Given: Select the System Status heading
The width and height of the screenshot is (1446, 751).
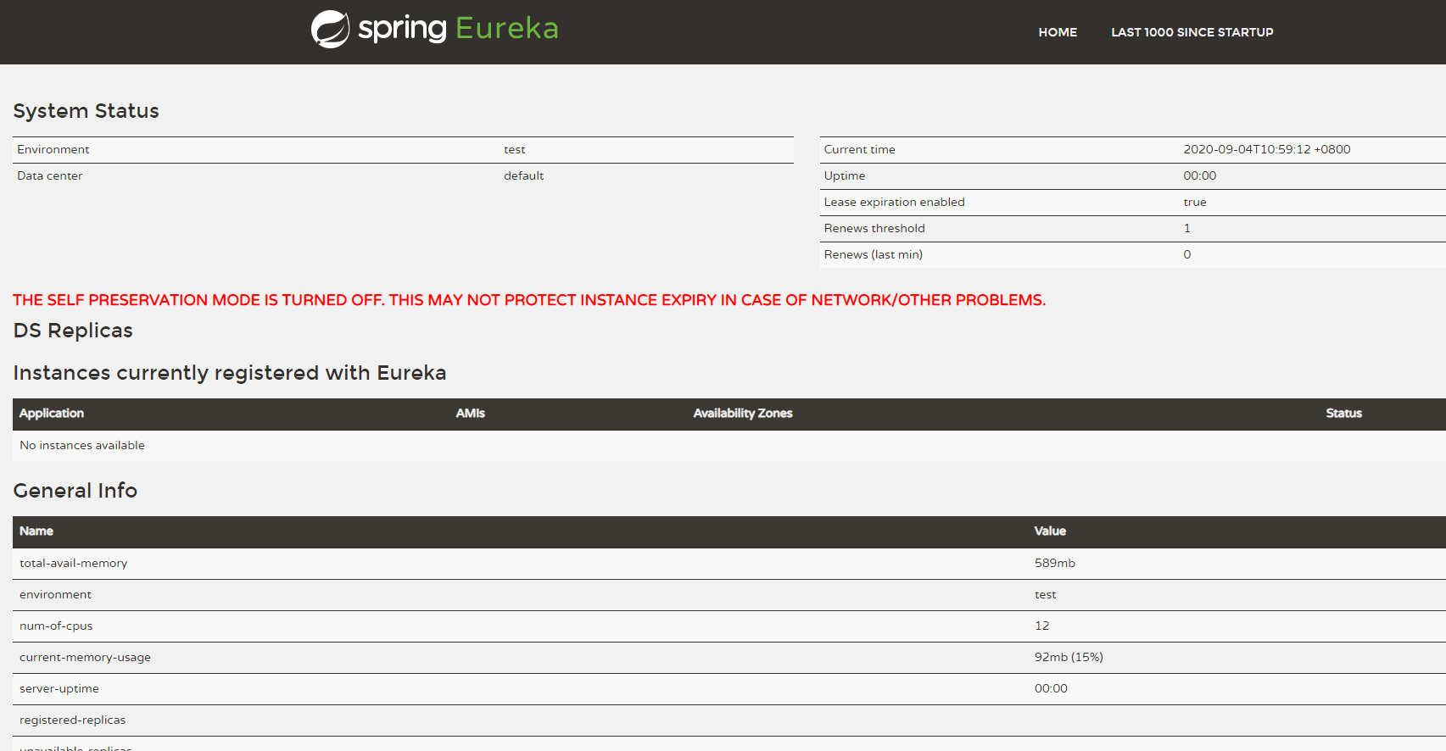Looking at the screenshot, I should click(x=86, y=111).
